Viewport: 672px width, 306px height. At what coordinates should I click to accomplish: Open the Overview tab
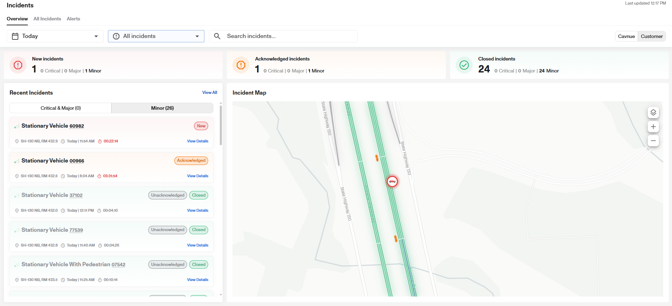(x=17, y=19)
